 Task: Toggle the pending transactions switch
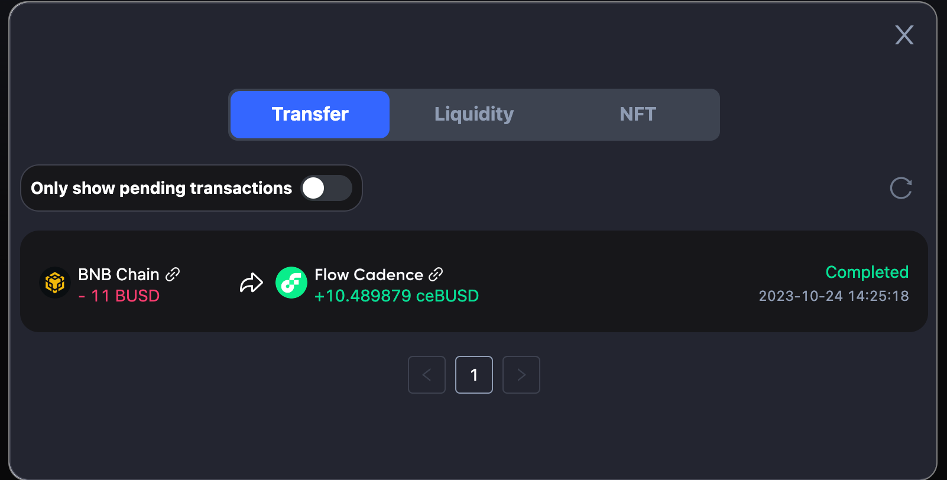[326, 188]
